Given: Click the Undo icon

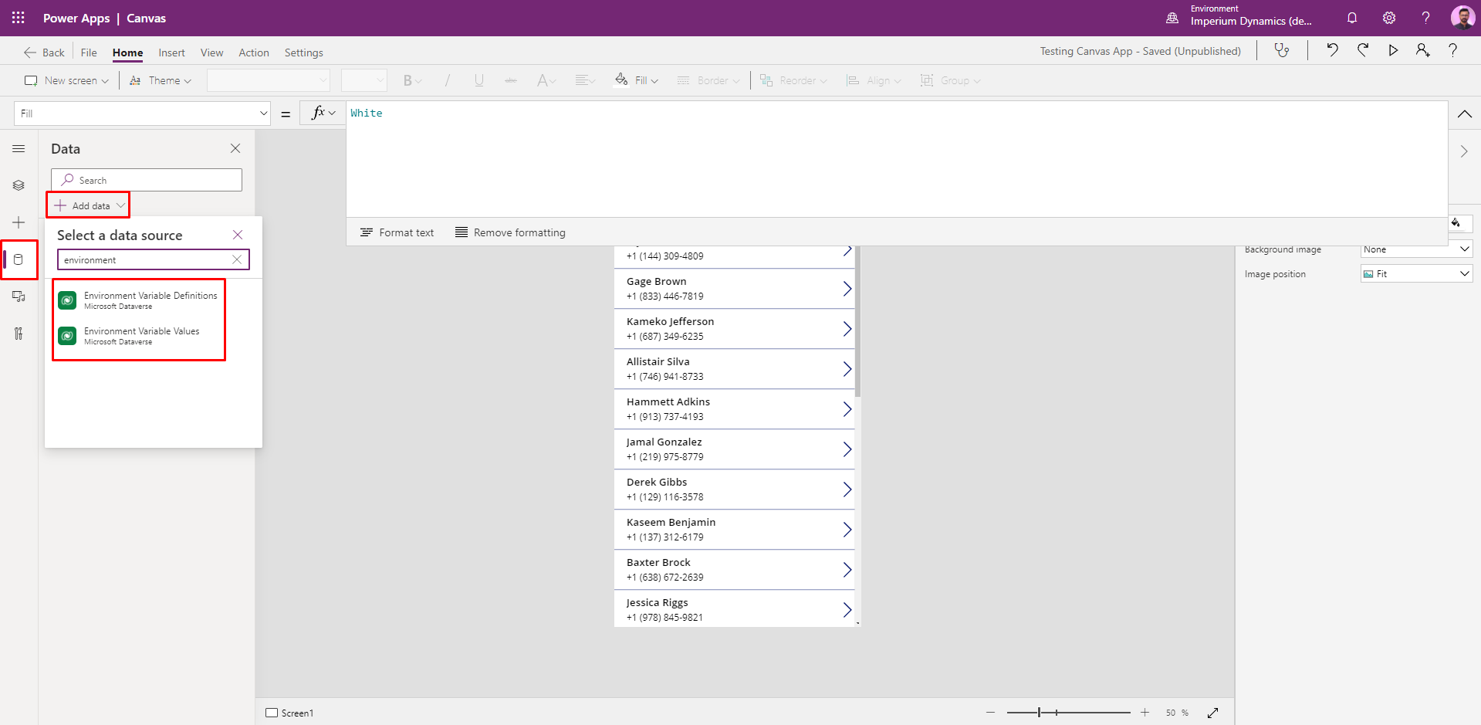Looking at the screenshot, I should [x=1332, y=49].
